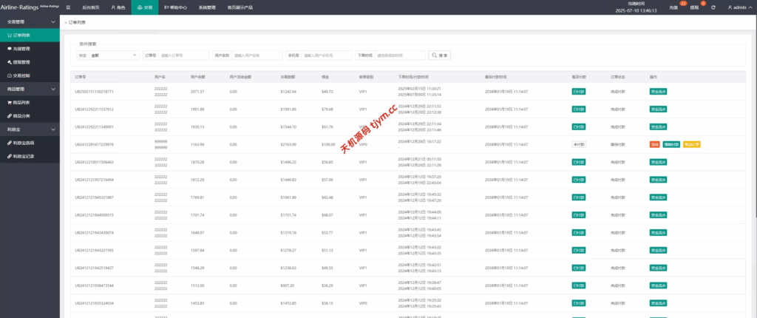The height and width of the screenshot is (318, 757).
Task: Click the orange 冻结 button on the unpaid order
Action: coord(654,144)
